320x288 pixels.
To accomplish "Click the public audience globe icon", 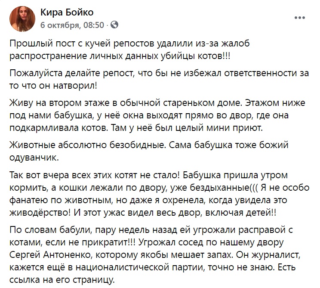I will coord(114,25).
